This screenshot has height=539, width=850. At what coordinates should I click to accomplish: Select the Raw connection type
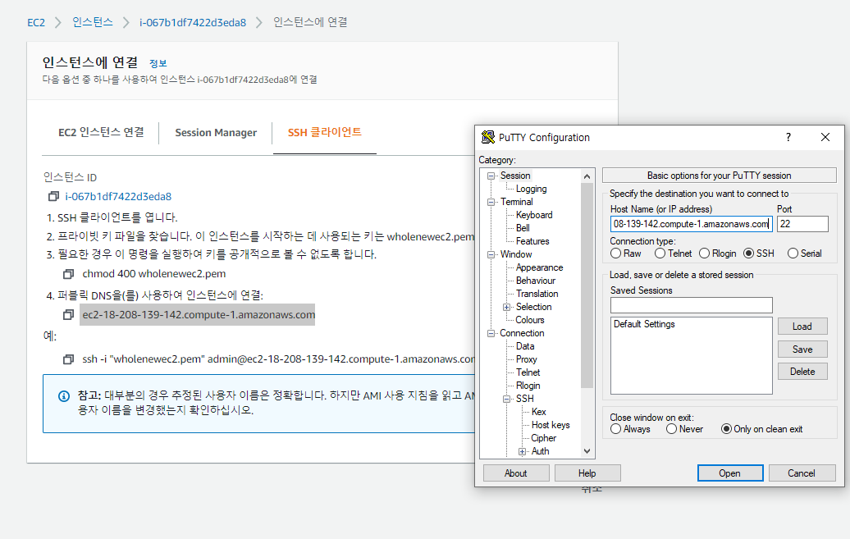616,254
